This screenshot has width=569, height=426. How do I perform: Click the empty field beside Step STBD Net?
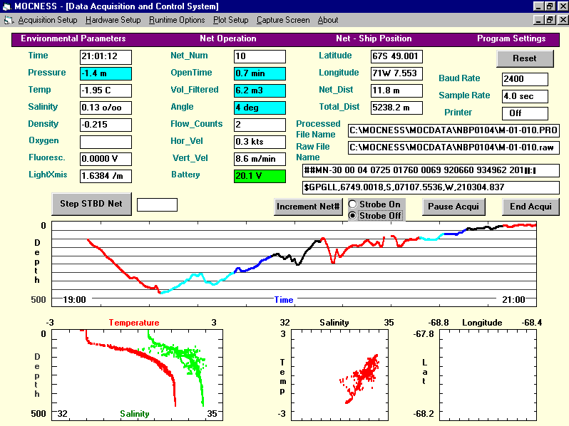pos(157,205)
